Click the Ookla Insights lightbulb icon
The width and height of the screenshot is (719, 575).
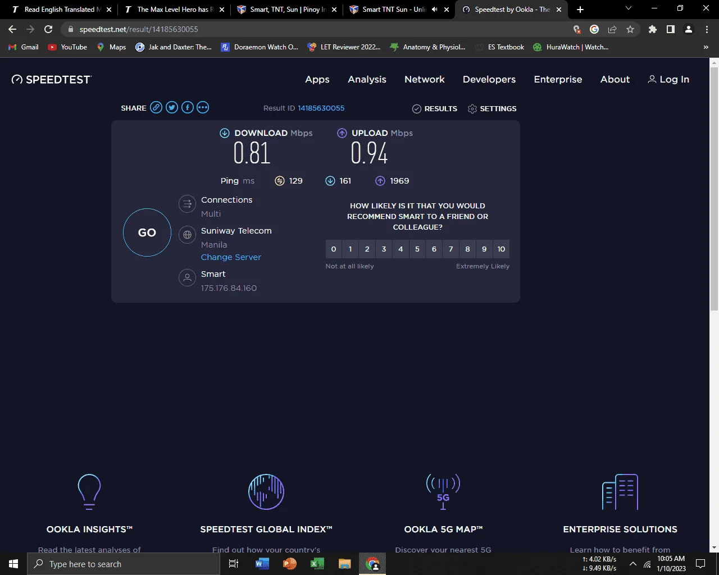tap(89, 492)
